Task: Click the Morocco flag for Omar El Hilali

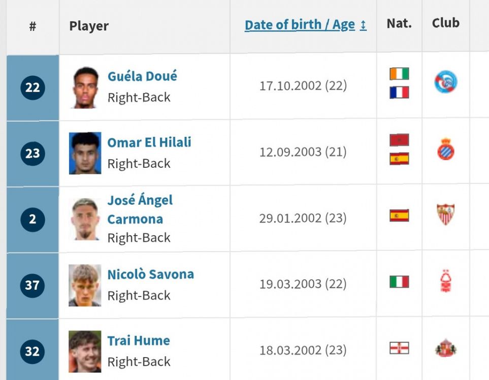Action: pos(399,140)
